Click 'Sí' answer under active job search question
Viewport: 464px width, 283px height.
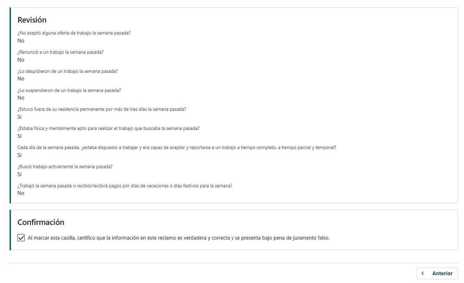coord(19,174)
